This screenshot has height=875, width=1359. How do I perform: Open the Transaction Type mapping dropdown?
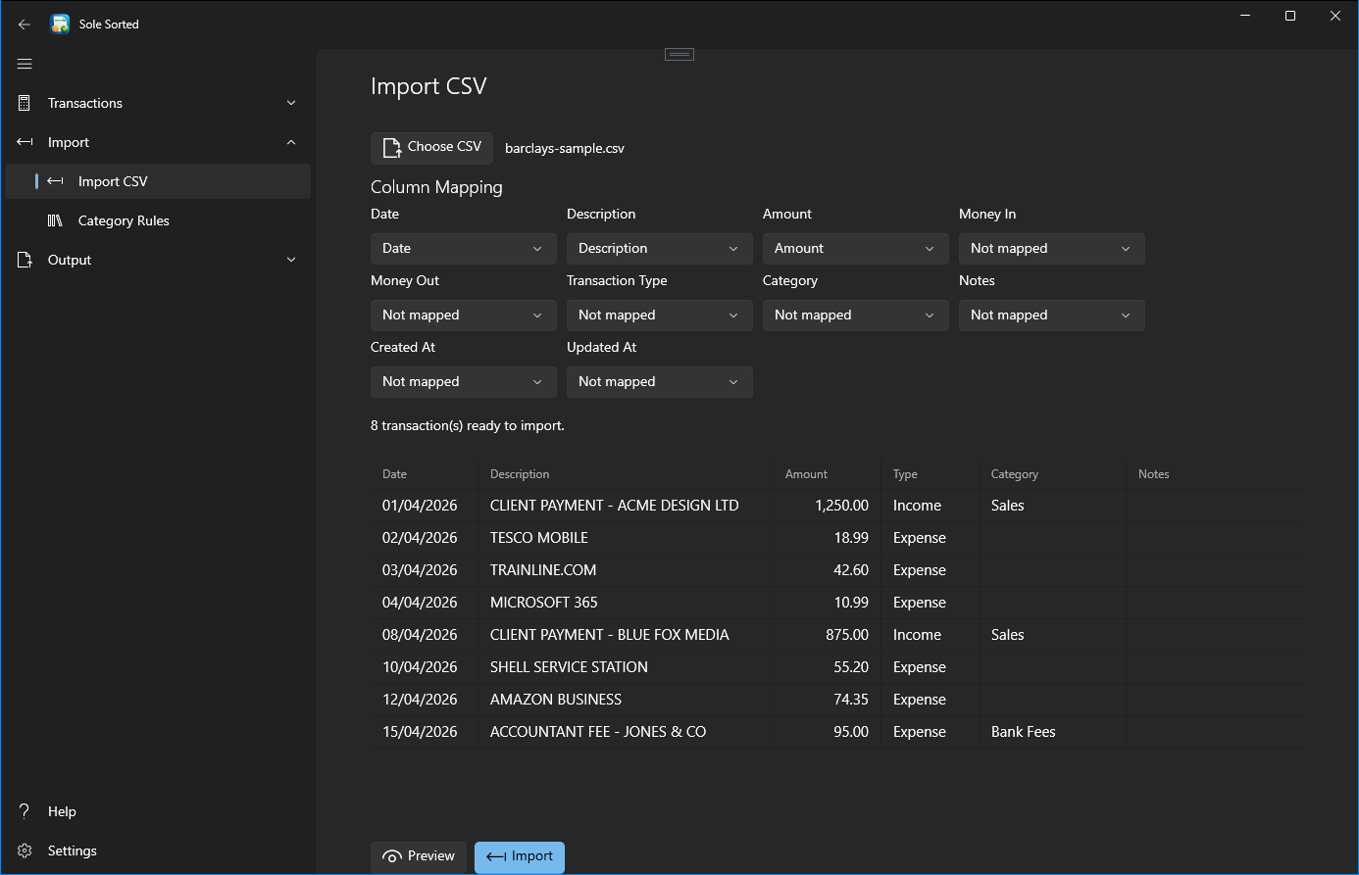pos(660,316)
